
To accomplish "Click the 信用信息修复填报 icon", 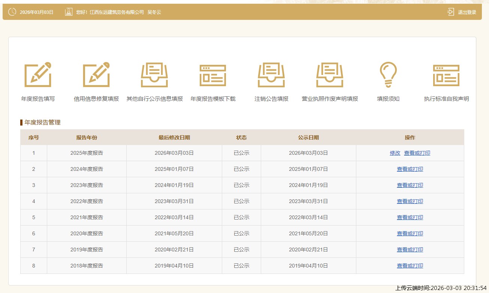I will tap(96, 75).
